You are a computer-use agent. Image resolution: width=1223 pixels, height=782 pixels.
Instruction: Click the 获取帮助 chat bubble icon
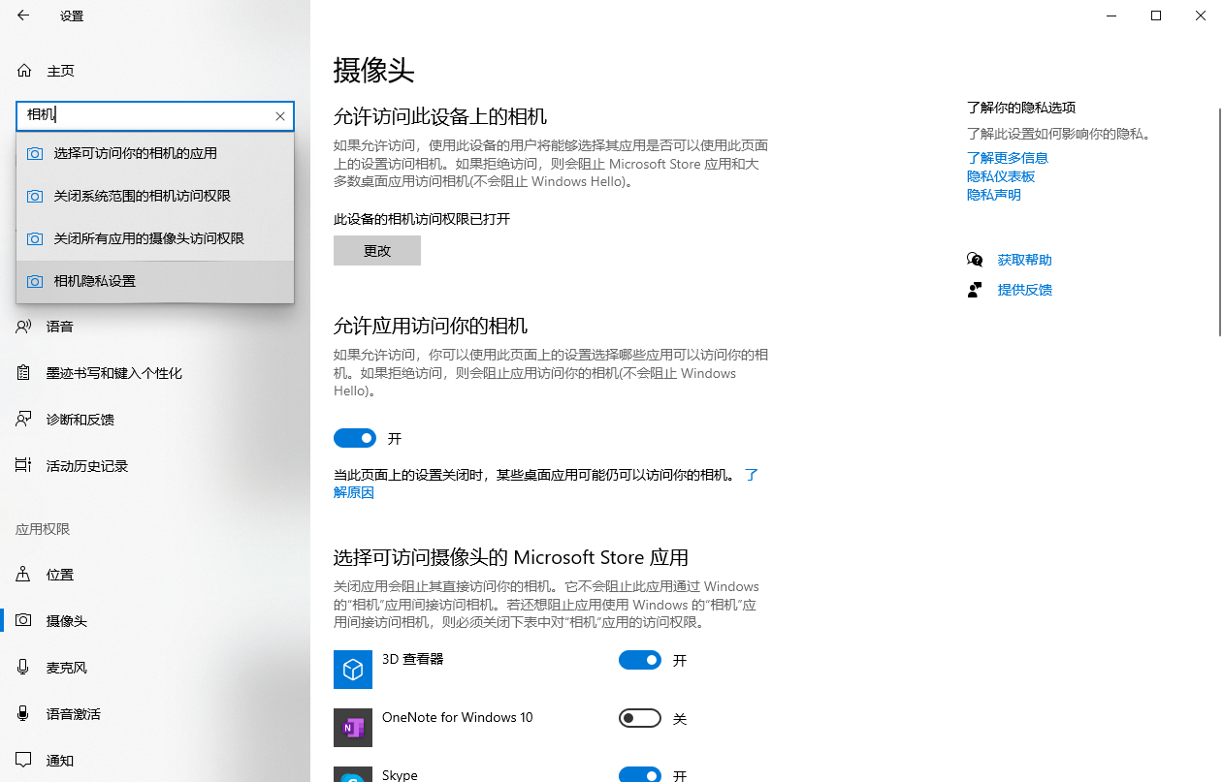coord(975,260)
